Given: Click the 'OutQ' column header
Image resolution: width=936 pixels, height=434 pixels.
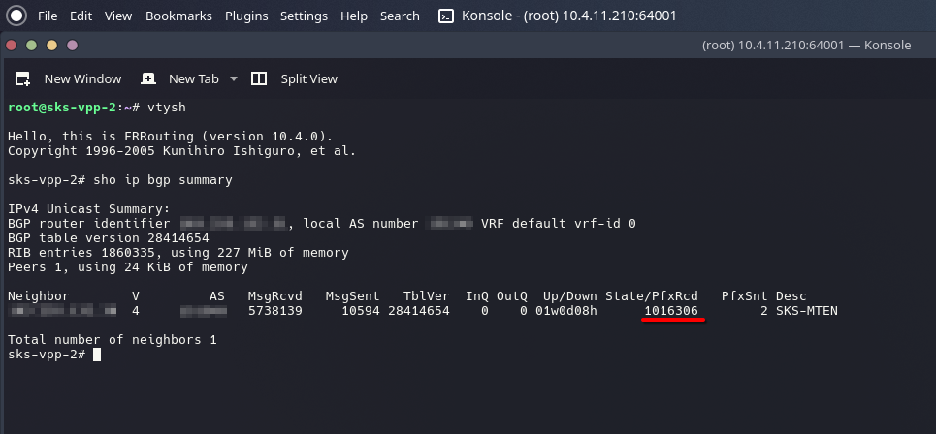Looking at the screenshot, I should (511, 296).
